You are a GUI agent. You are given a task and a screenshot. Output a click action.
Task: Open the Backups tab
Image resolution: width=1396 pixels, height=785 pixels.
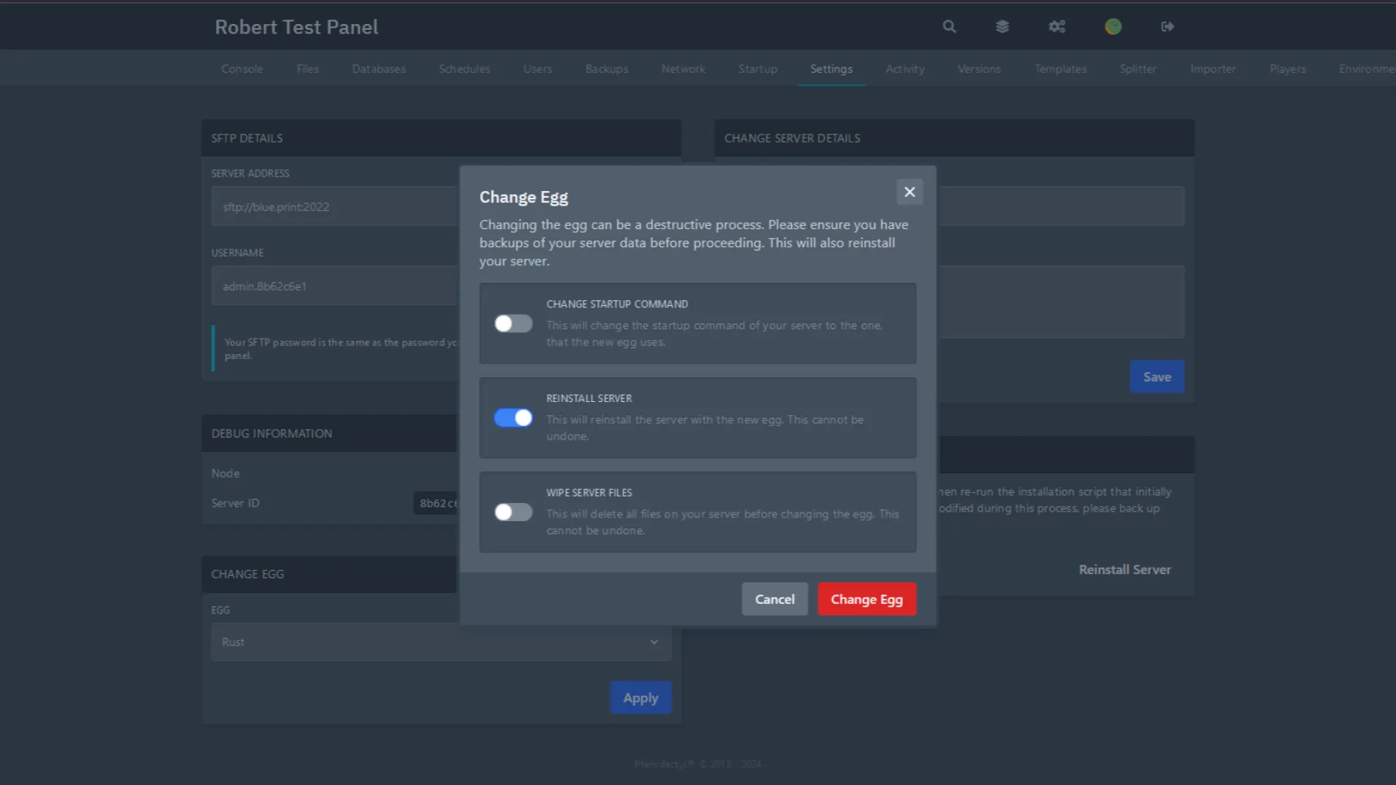tap(606, 69)
